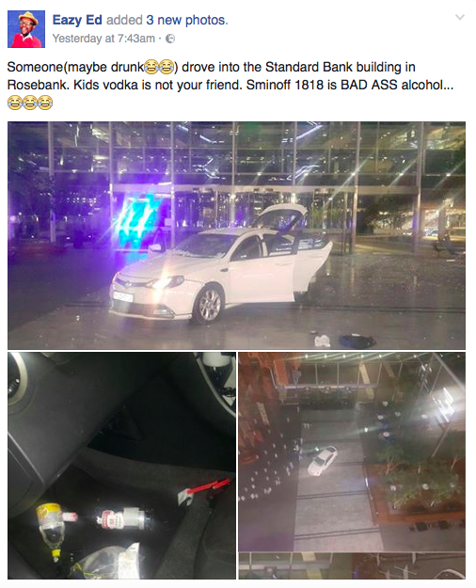476x588 pixels.
Task: Click the Eazy Ed name link
Action: tap(77, 20)
